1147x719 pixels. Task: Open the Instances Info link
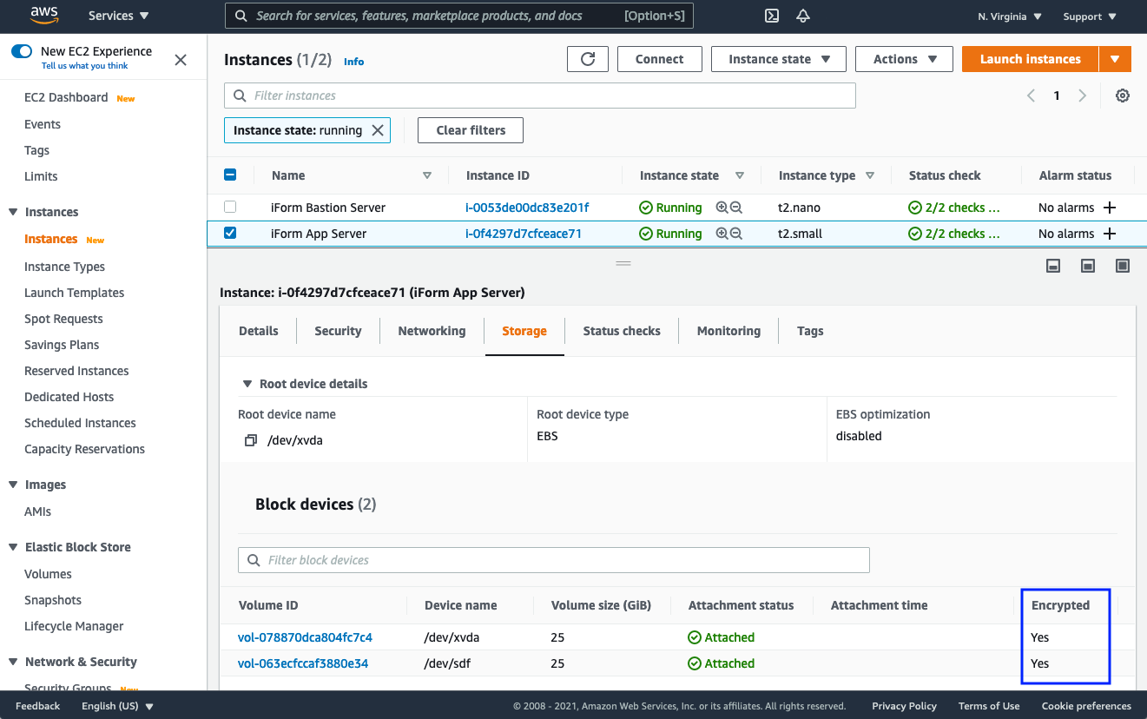click(353, 62)
